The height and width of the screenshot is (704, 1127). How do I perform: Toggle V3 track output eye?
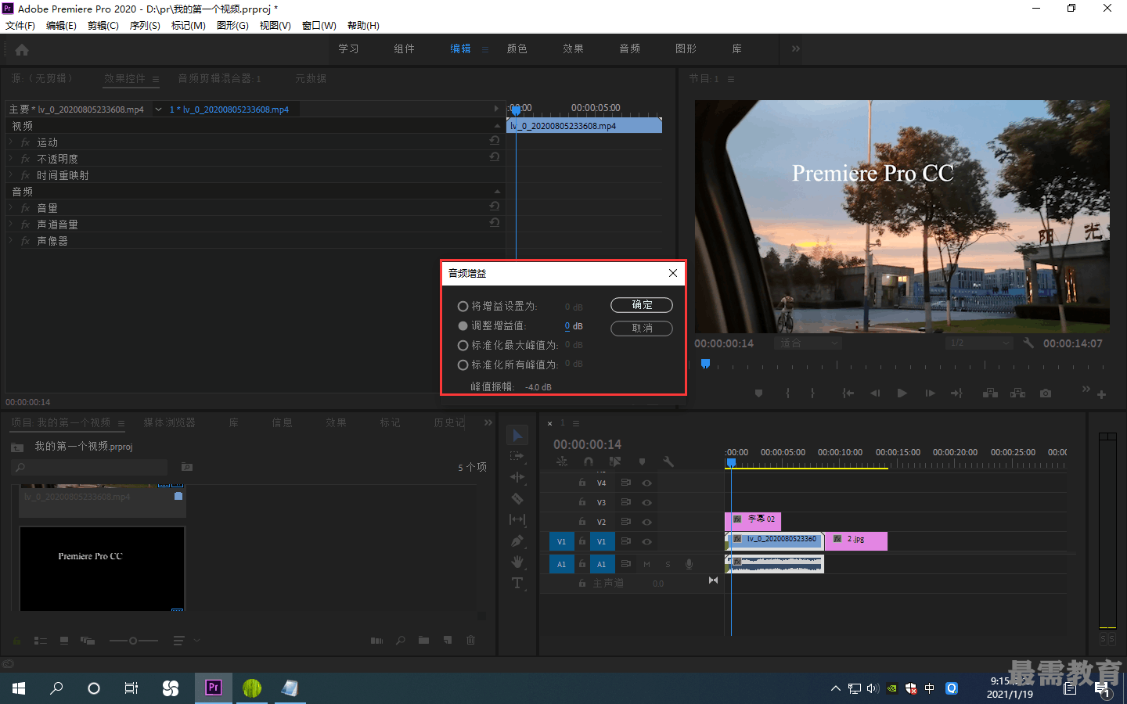(646, 502)
